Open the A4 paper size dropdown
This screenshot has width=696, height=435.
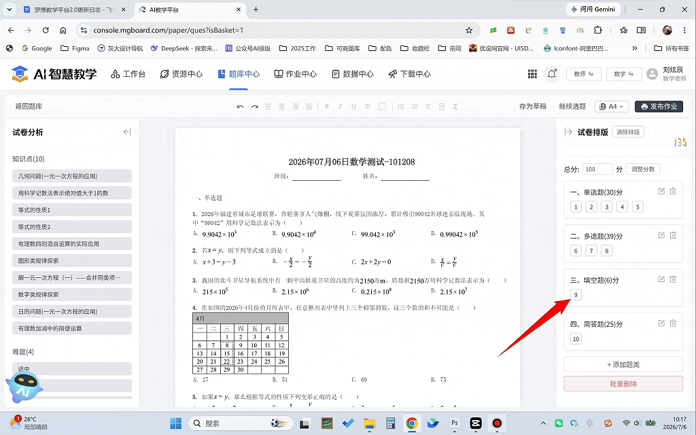click(x=611, y=107)
